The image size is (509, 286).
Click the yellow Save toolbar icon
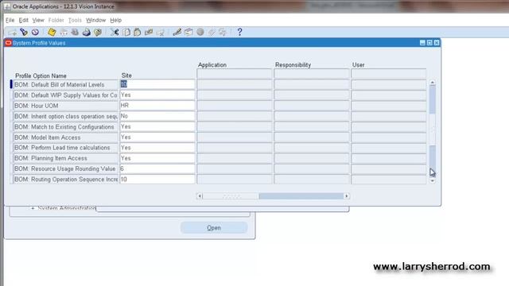click(x=52, y=32)
